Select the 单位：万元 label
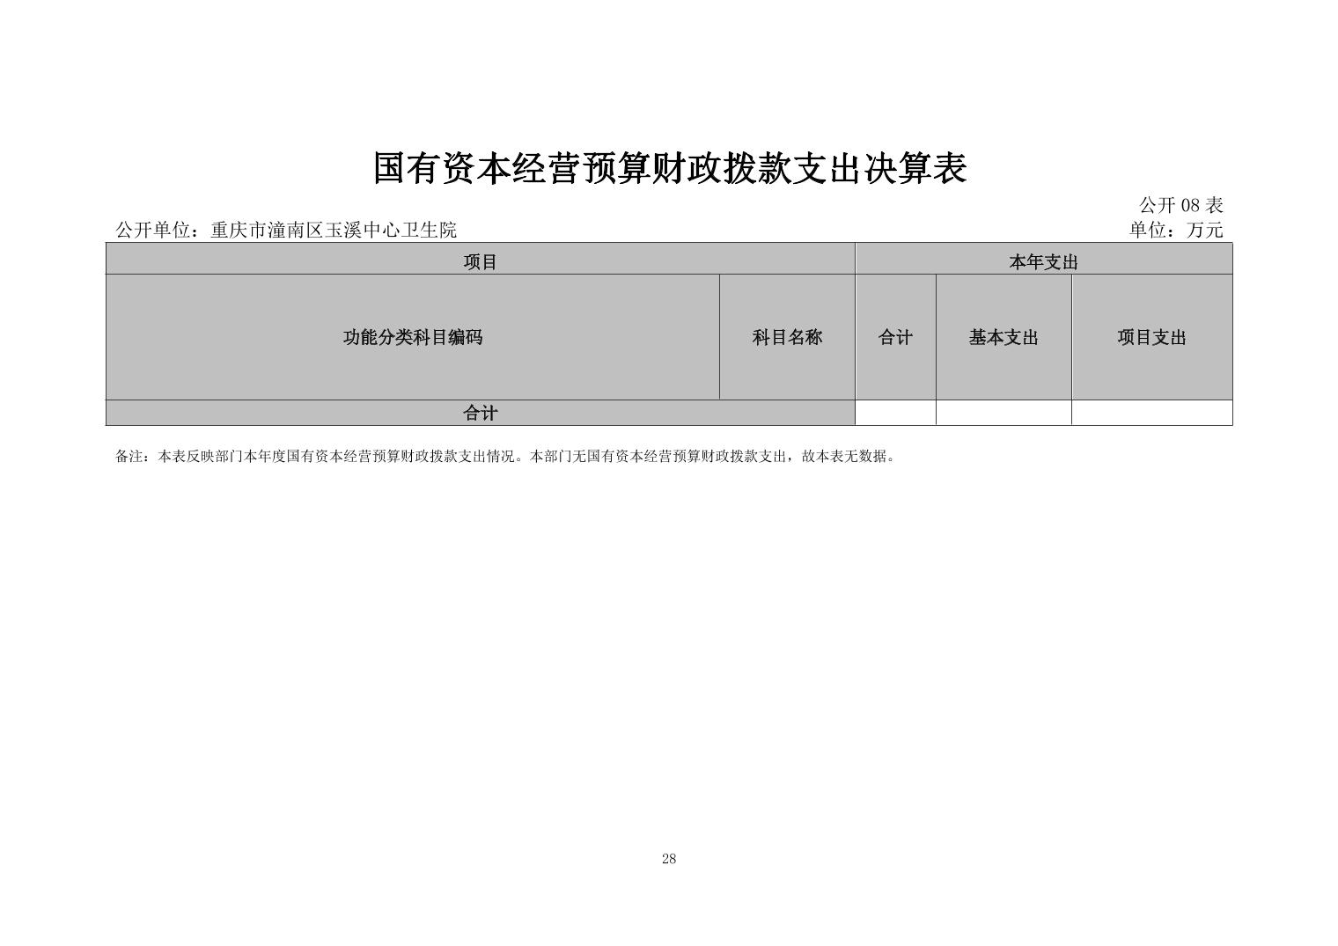This screenshot has height=946, width=1338. point(1176,231)
